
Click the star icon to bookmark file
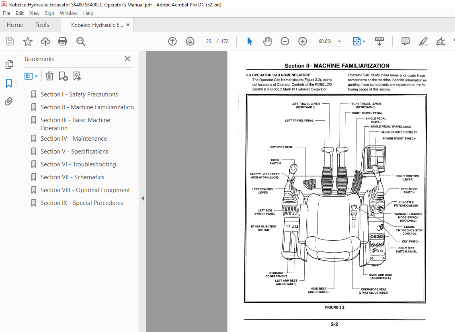click(x=27, y=41)
